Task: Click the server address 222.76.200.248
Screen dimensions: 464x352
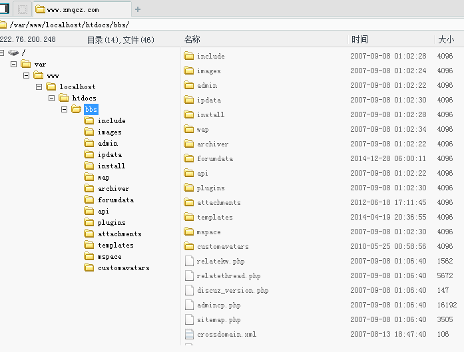Action: click(28, 39)
